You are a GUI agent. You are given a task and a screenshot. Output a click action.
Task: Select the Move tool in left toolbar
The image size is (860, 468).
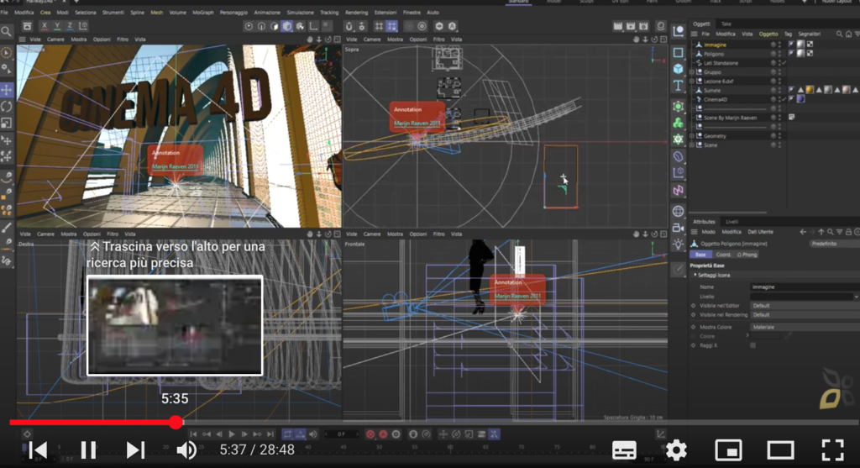pos(7,89)
